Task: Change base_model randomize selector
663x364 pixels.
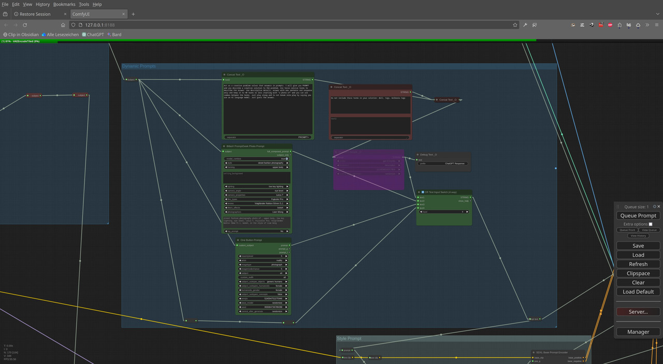Action: click(x=263, y=302)
